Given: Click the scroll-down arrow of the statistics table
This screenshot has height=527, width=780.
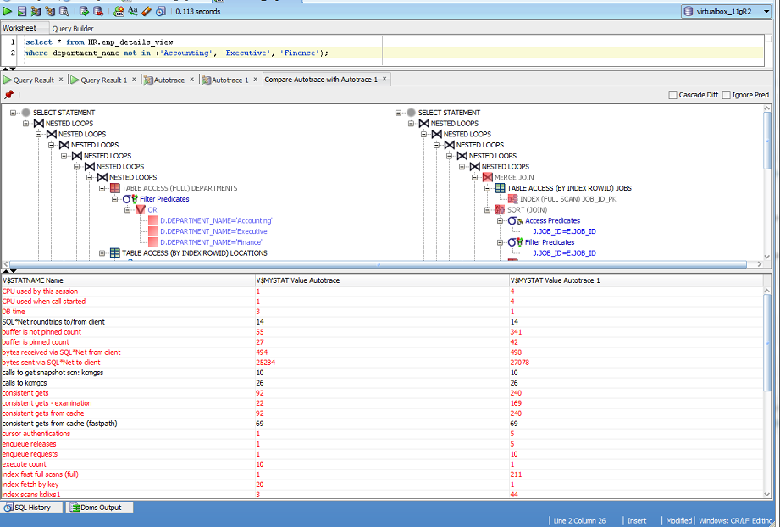Looking at the screenshot, I should (767, 494).
